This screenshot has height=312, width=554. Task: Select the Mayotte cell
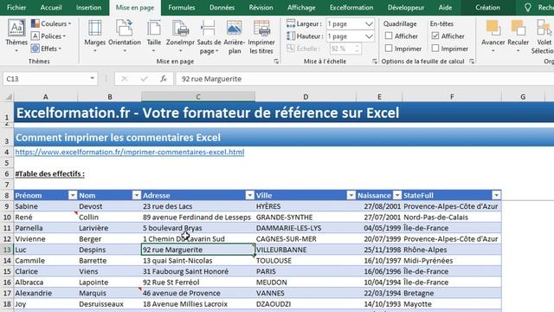click(452, 304)
